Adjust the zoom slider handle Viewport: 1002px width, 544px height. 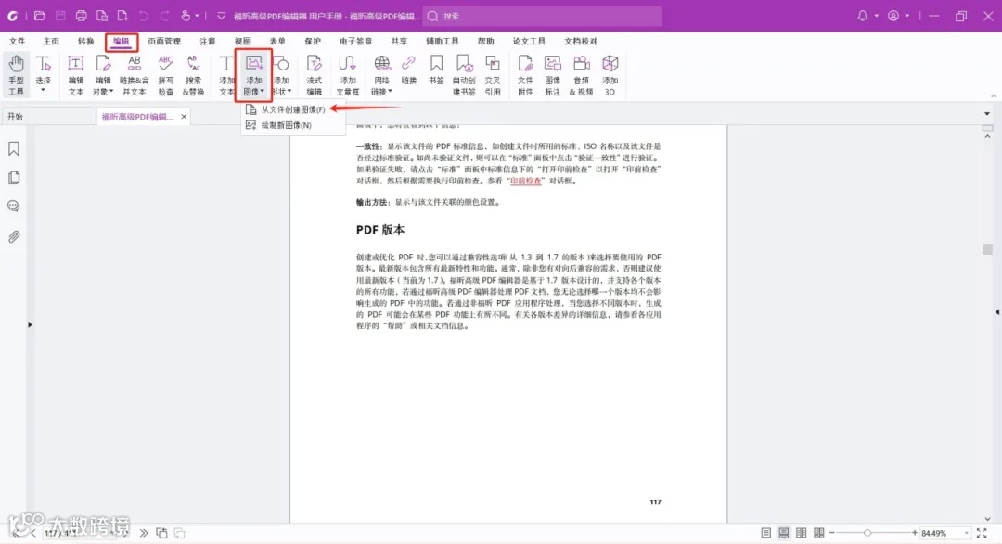pos(867,533)
